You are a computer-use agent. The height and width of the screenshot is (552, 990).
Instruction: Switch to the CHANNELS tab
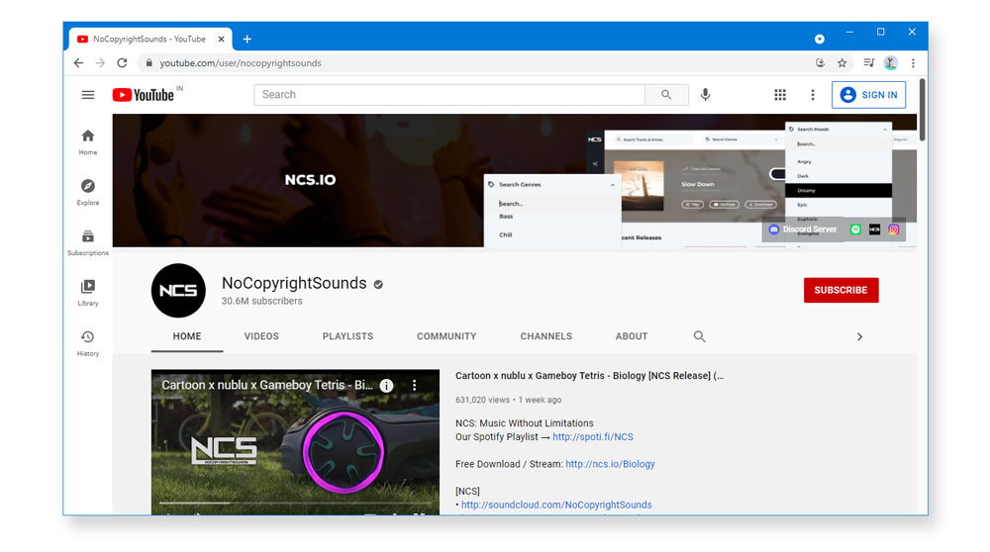pos(546,336)
